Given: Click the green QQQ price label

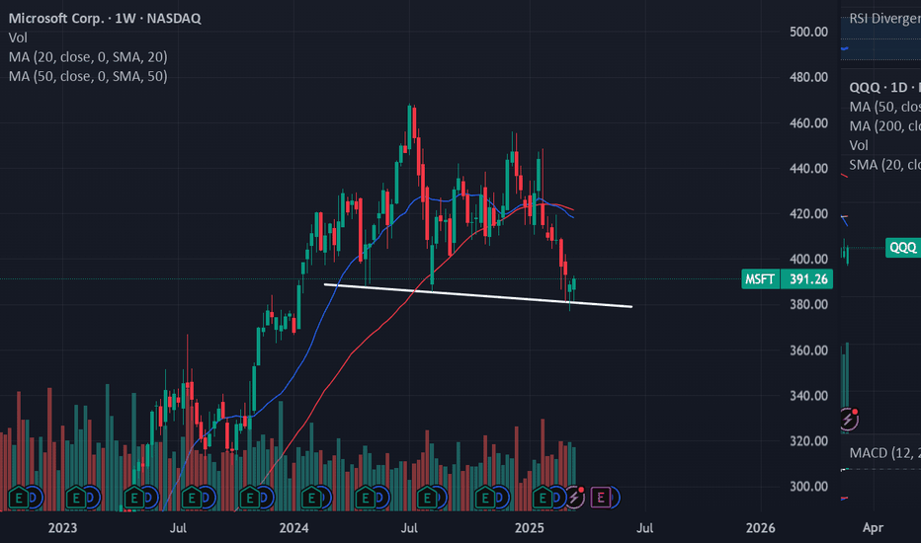Looking at the screenshot, I should (x=903, y=247).
